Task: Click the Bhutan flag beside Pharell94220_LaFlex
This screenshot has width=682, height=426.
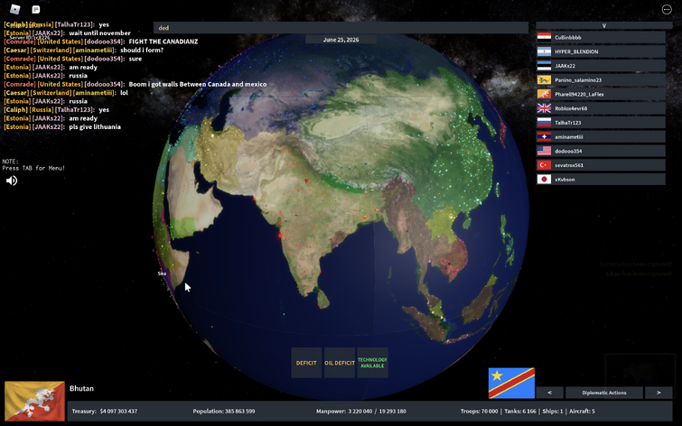Action: (544, 95)
